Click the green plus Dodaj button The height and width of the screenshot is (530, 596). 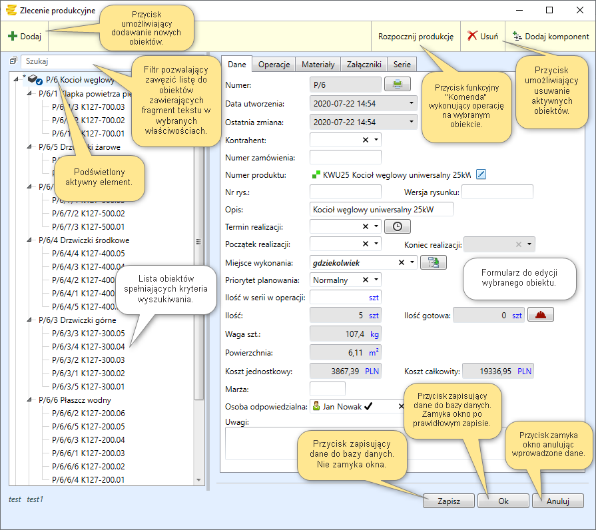(x=25, y=36)
